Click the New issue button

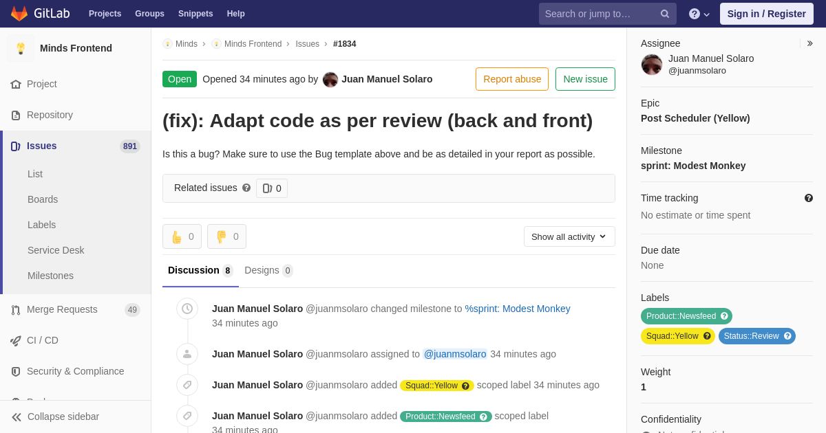(x=585, y=79)
